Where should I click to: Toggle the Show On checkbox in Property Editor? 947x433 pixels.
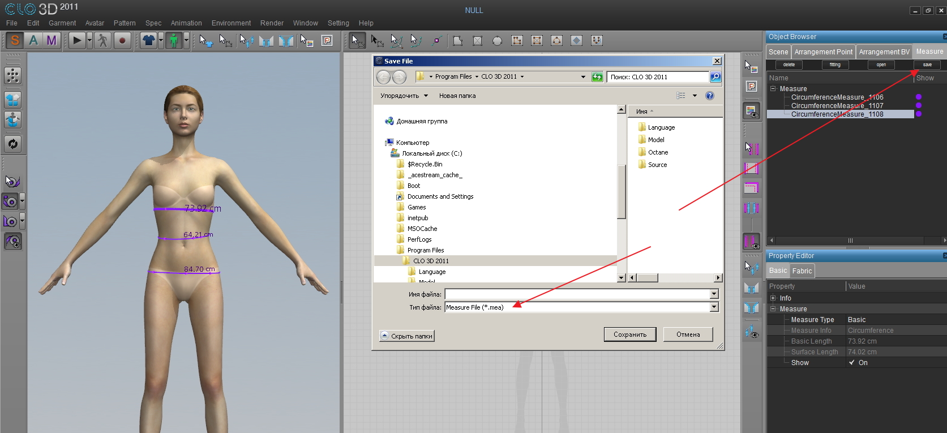tap(851, 363)
